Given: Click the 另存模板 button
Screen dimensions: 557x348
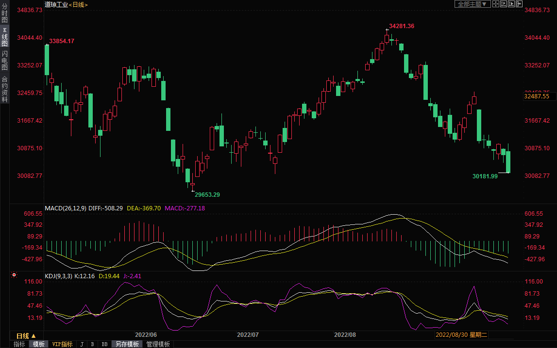Looking at the screenshot, I should (127, 344).
